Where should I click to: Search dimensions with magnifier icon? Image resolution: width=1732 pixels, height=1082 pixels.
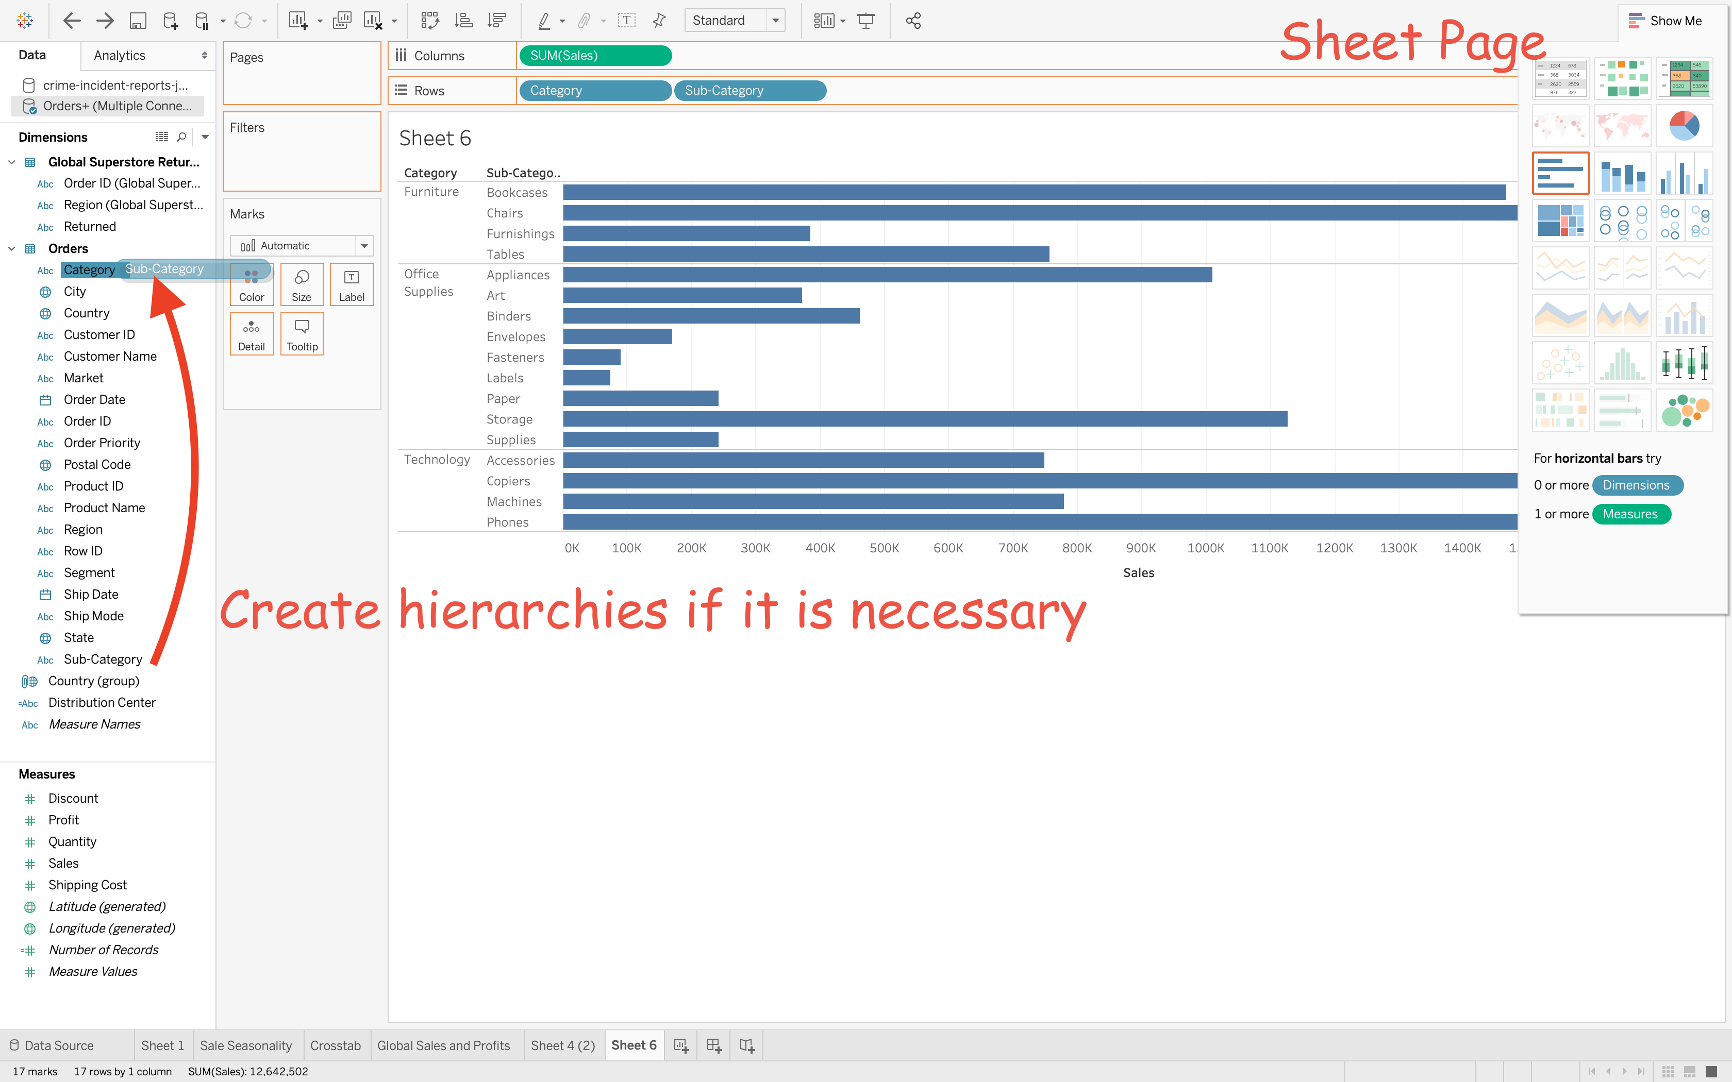pos(182,137)
